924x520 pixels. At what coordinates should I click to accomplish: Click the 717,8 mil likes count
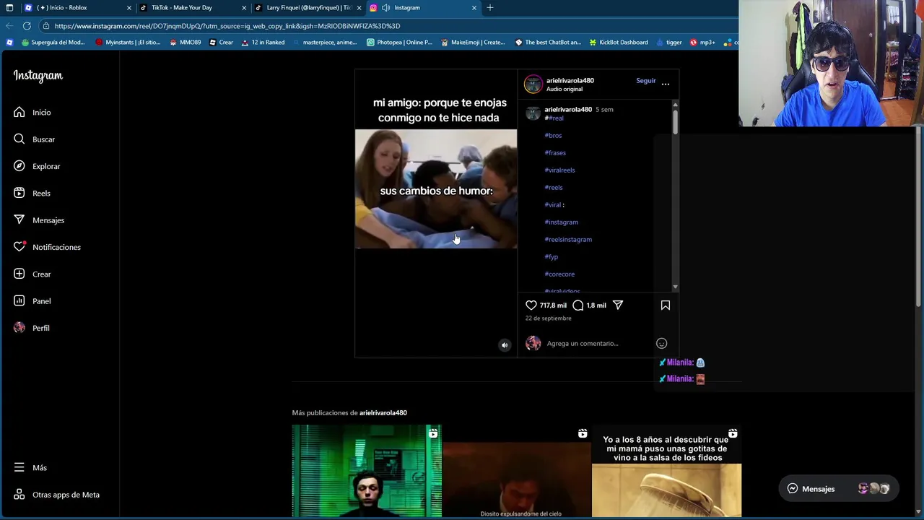[553, 305]
